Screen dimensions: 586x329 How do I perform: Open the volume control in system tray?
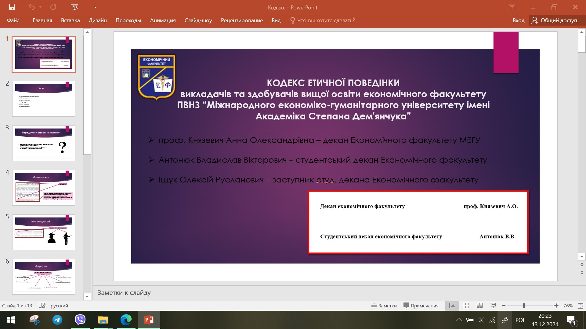pos(481,320)
